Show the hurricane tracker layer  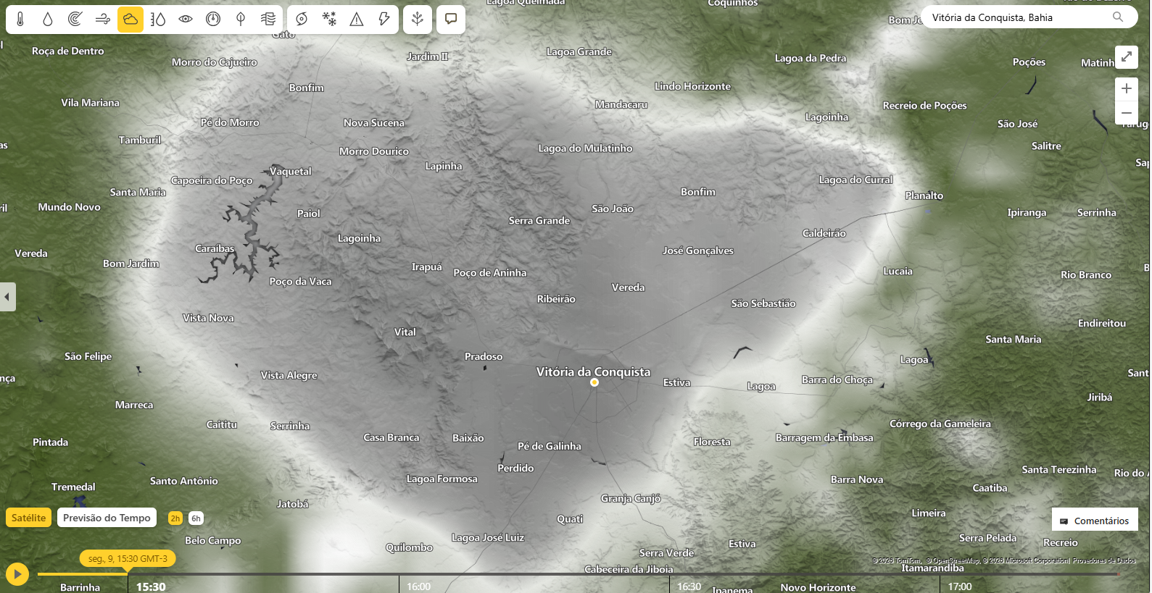(302, 20)
